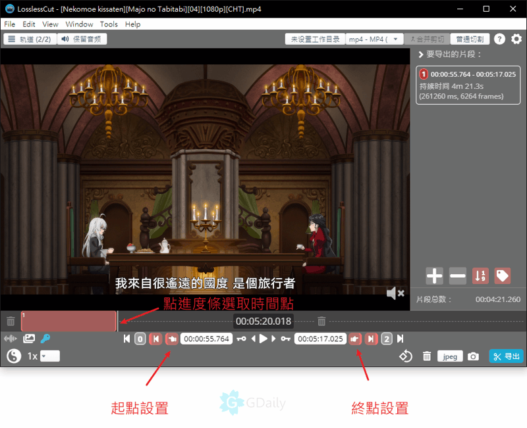Step back one frame arrow
527x428 pixels.
[254, 339]
